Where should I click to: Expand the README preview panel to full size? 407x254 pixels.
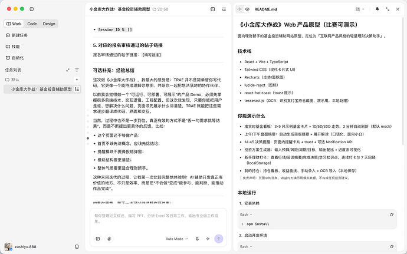388,9
